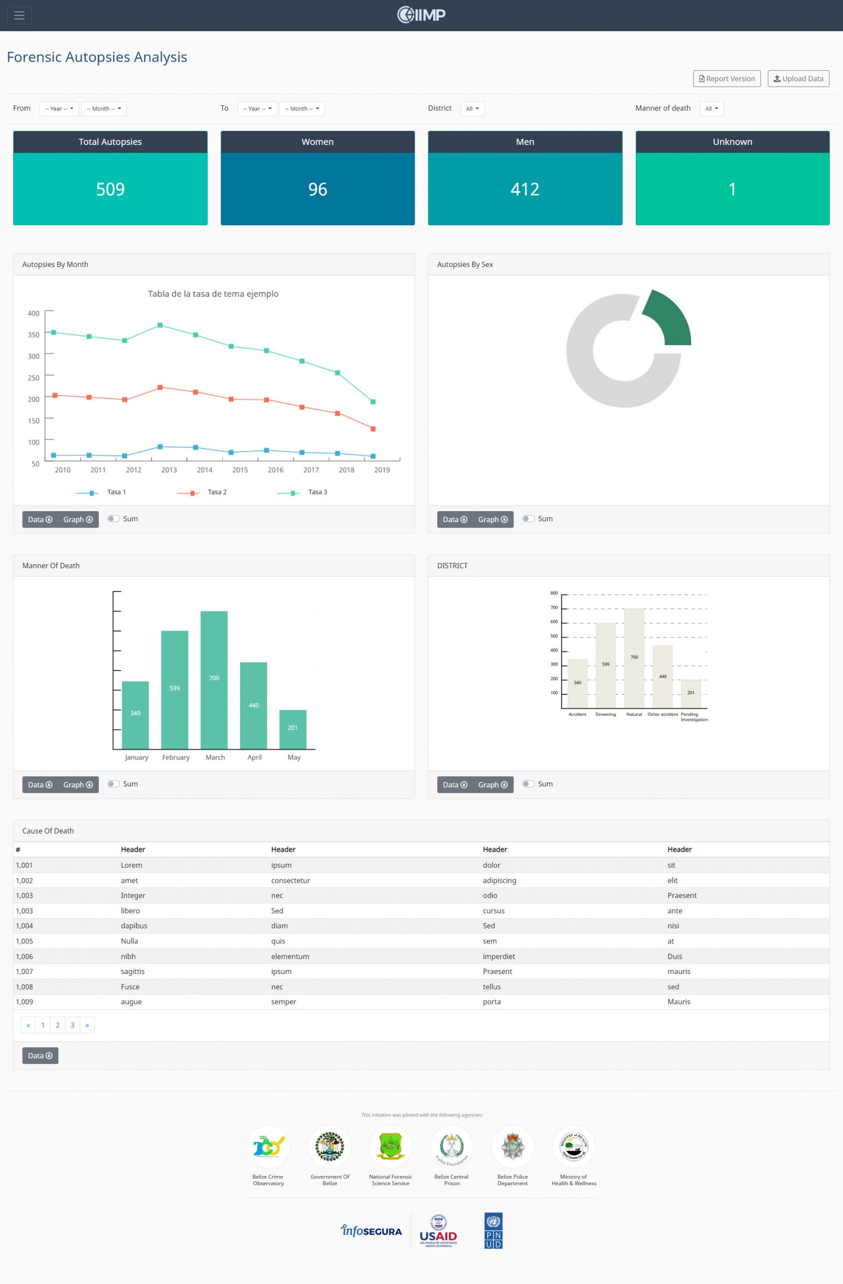Click the Ministry of Health & Wellness logo
This screenshot has height=1284, width=843.
click(x=573, y=1146)
